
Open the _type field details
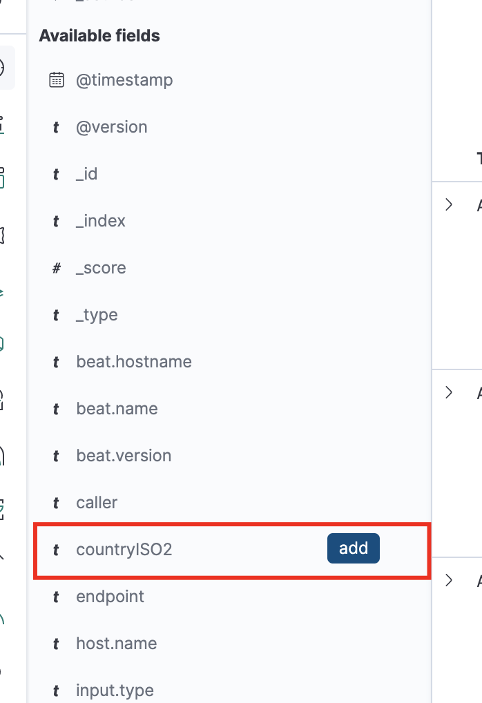click(x=97, y=315)
